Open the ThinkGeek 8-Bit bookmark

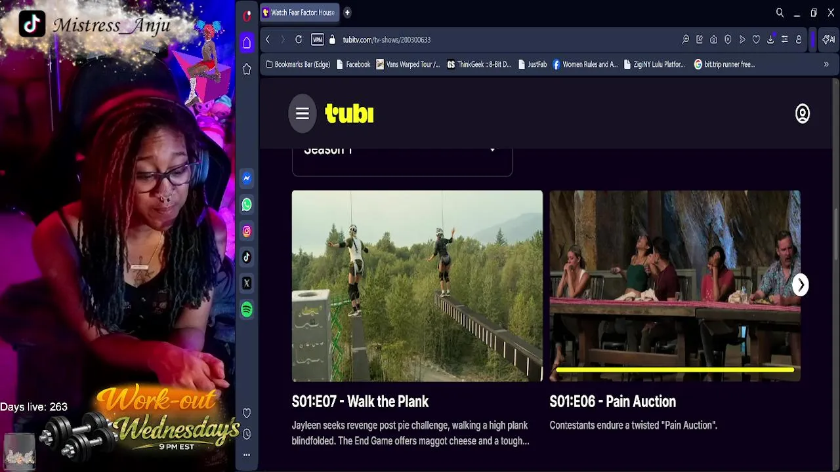click(479, 64)
